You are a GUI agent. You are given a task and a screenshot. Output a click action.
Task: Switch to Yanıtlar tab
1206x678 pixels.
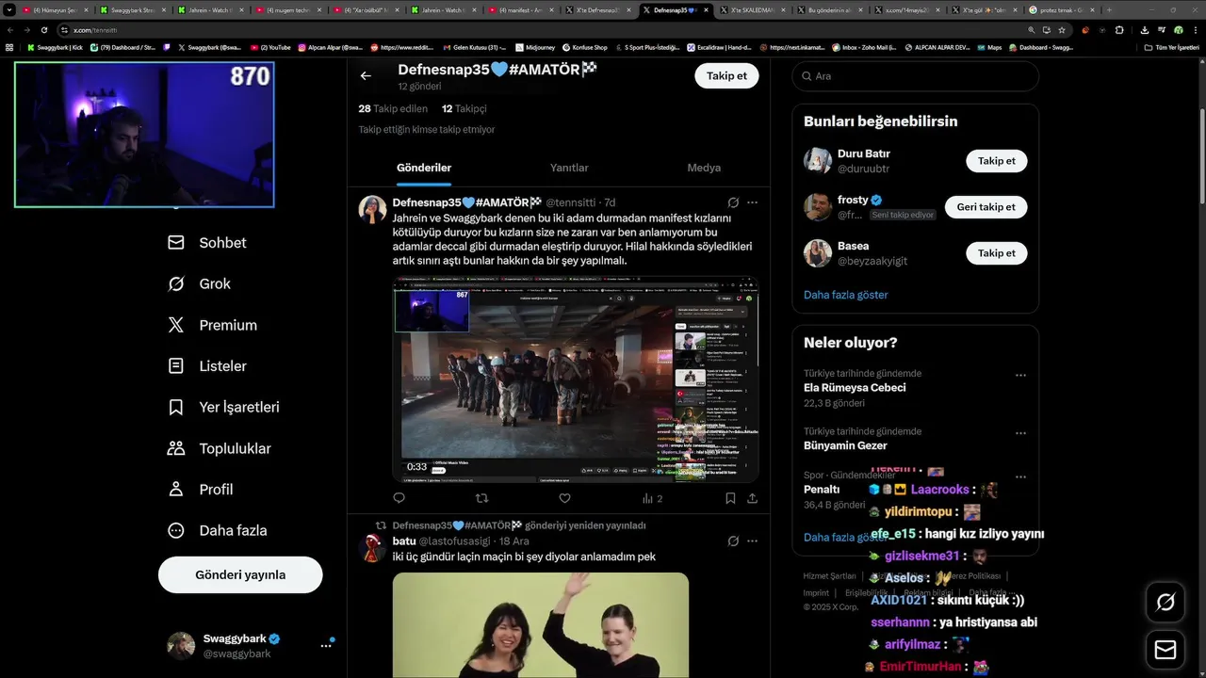pyautogui.click(x=569, y=168)
